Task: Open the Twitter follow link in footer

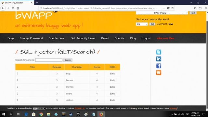Action: pos(80,108)
